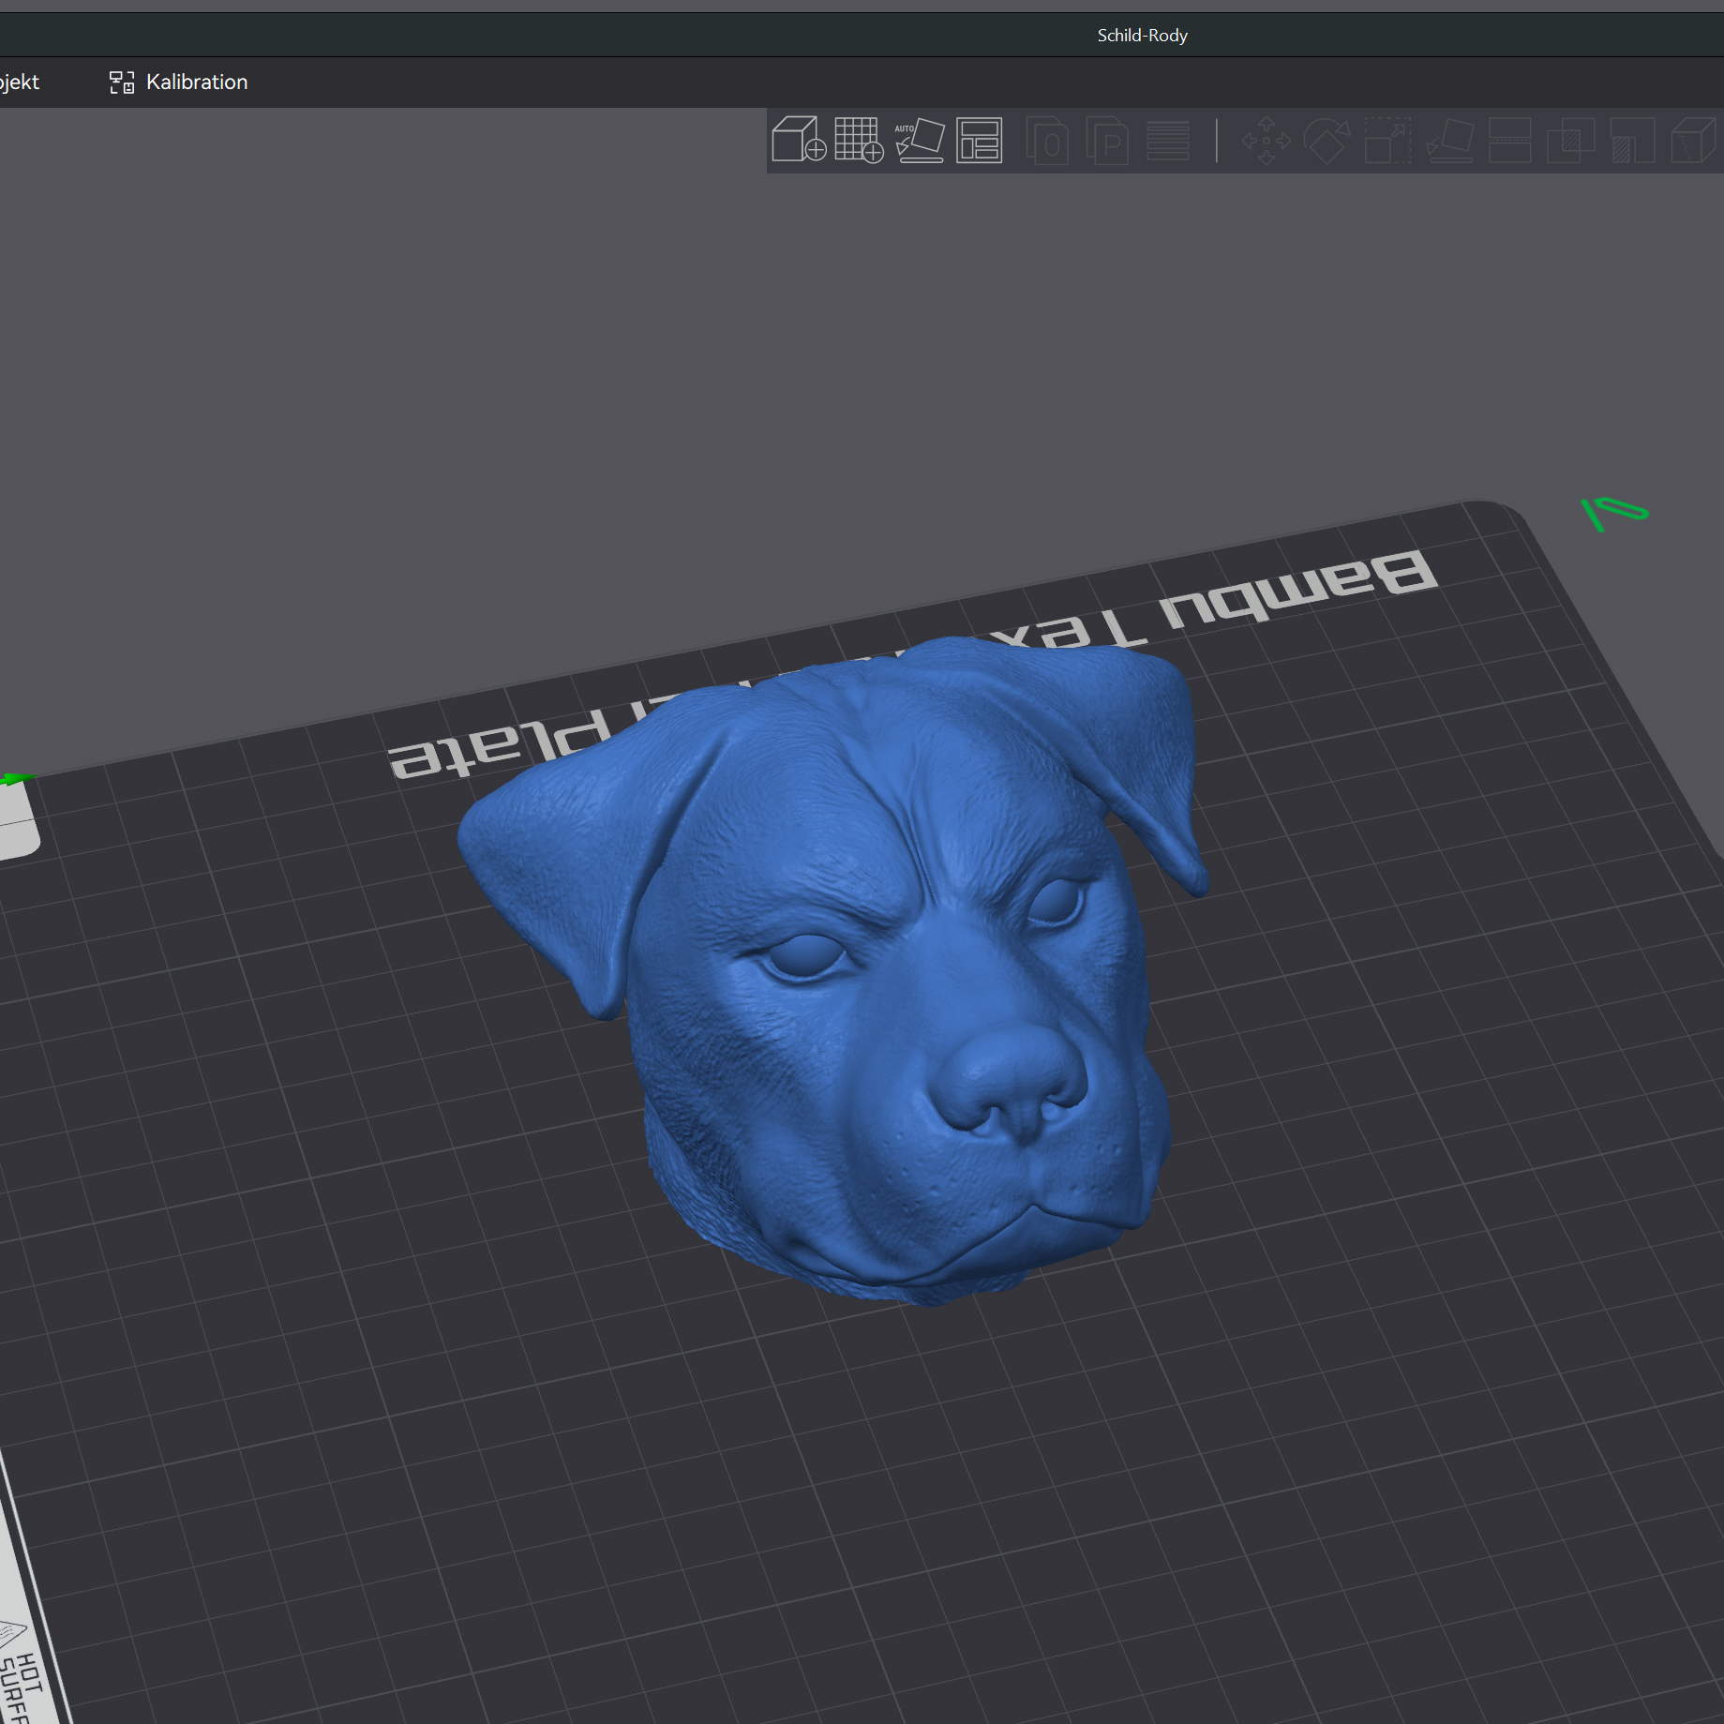Click the Split to parts icon
The image size is (1724, 1724).
(1107, 141)
